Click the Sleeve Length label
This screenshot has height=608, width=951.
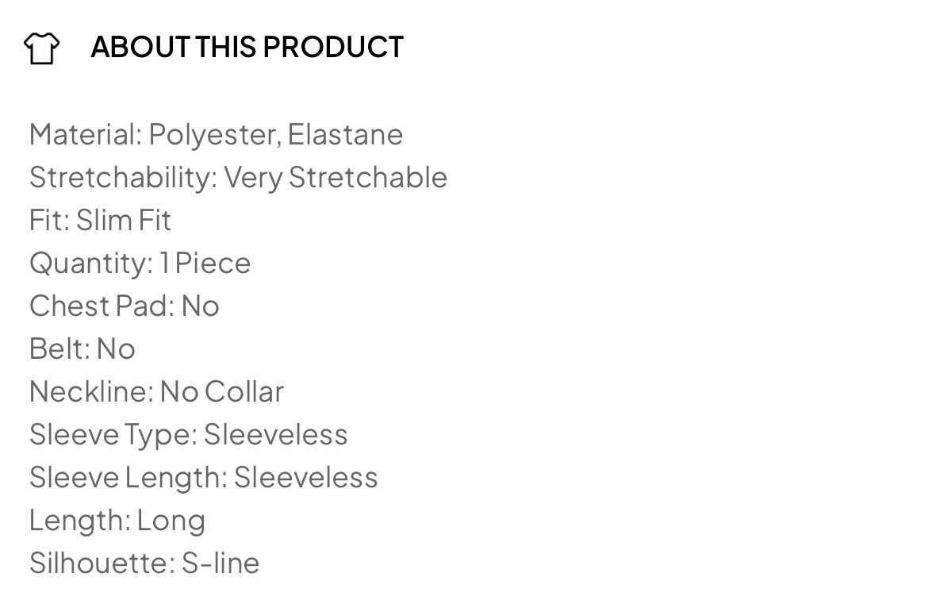[127, 478]
